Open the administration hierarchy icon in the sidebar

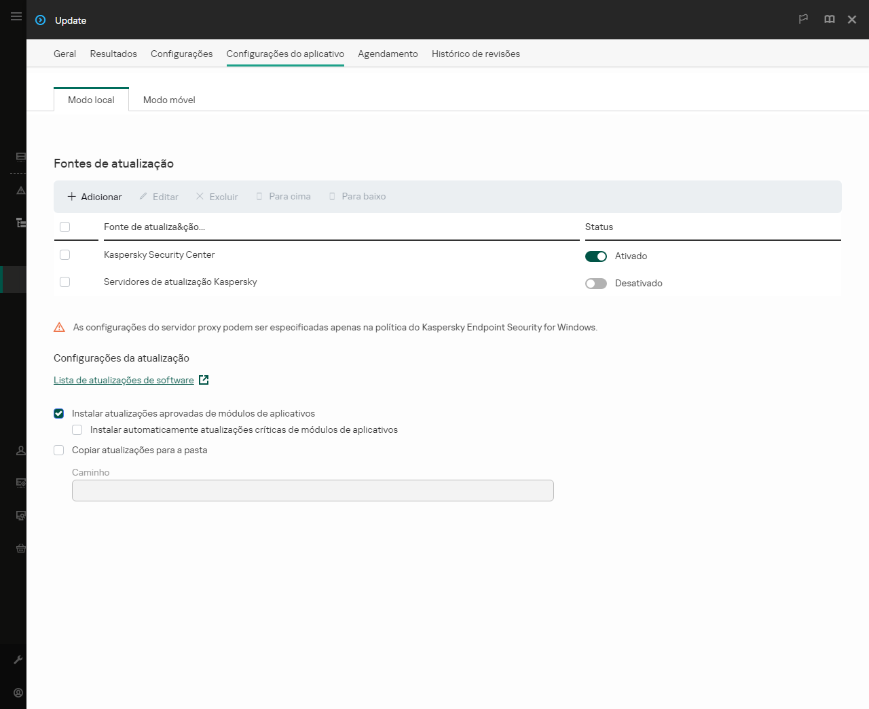pos(20,222)
